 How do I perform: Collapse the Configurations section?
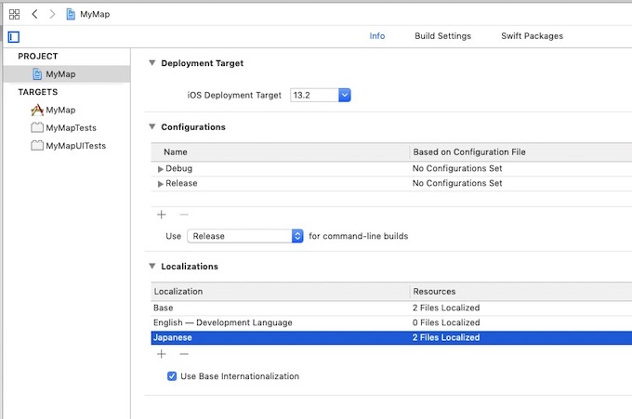coord(151,126)
